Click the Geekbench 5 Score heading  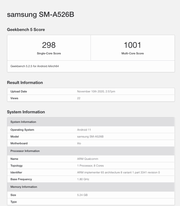(26, 29)
